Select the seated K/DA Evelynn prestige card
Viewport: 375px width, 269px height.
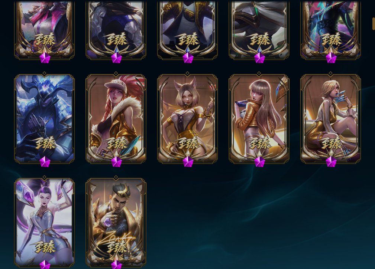point(330,119)
